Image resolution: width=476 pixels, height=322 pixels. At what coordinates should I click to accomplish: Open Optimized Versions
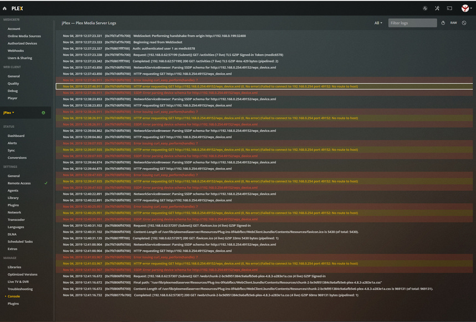(x=23, y=274)
